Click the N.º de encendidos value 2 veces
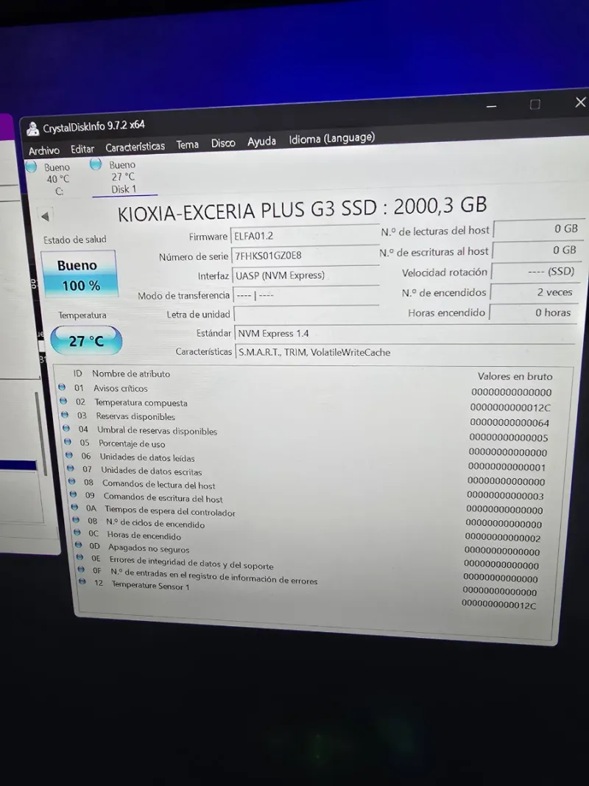The image size is (589, 786). [x=535, y=292]
